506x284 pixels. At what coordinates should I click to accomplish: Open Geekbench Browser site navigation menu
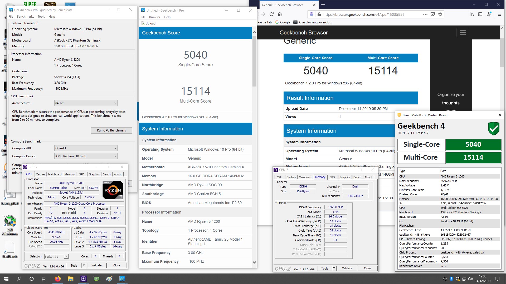pyautogui.click(x=463, y=33)
